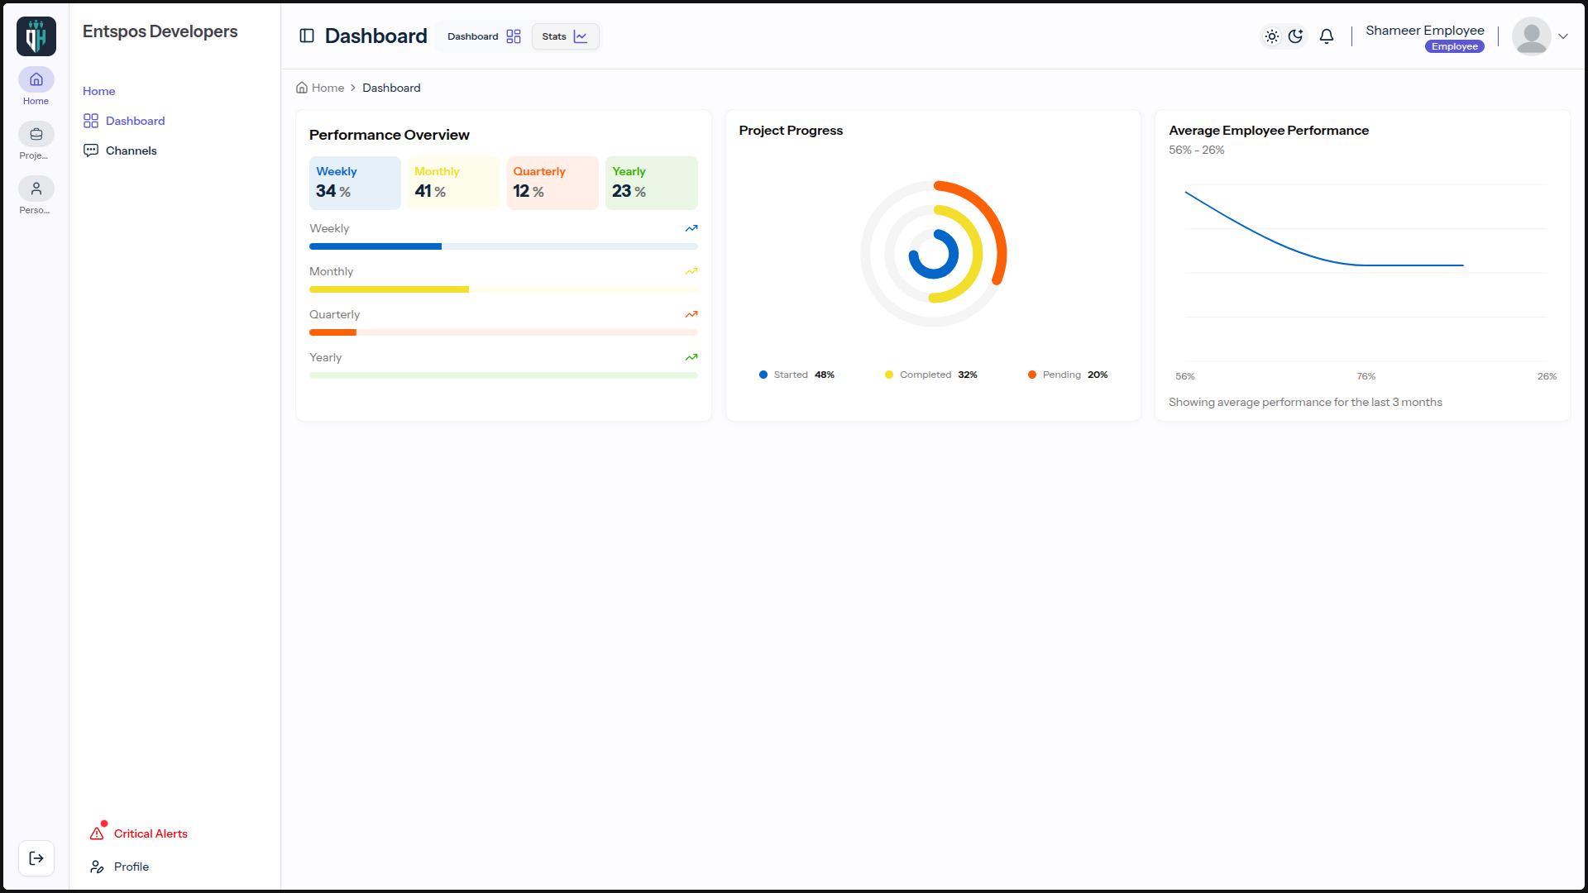
Task: Switch to the Stats tab
Action: point(565,36)
